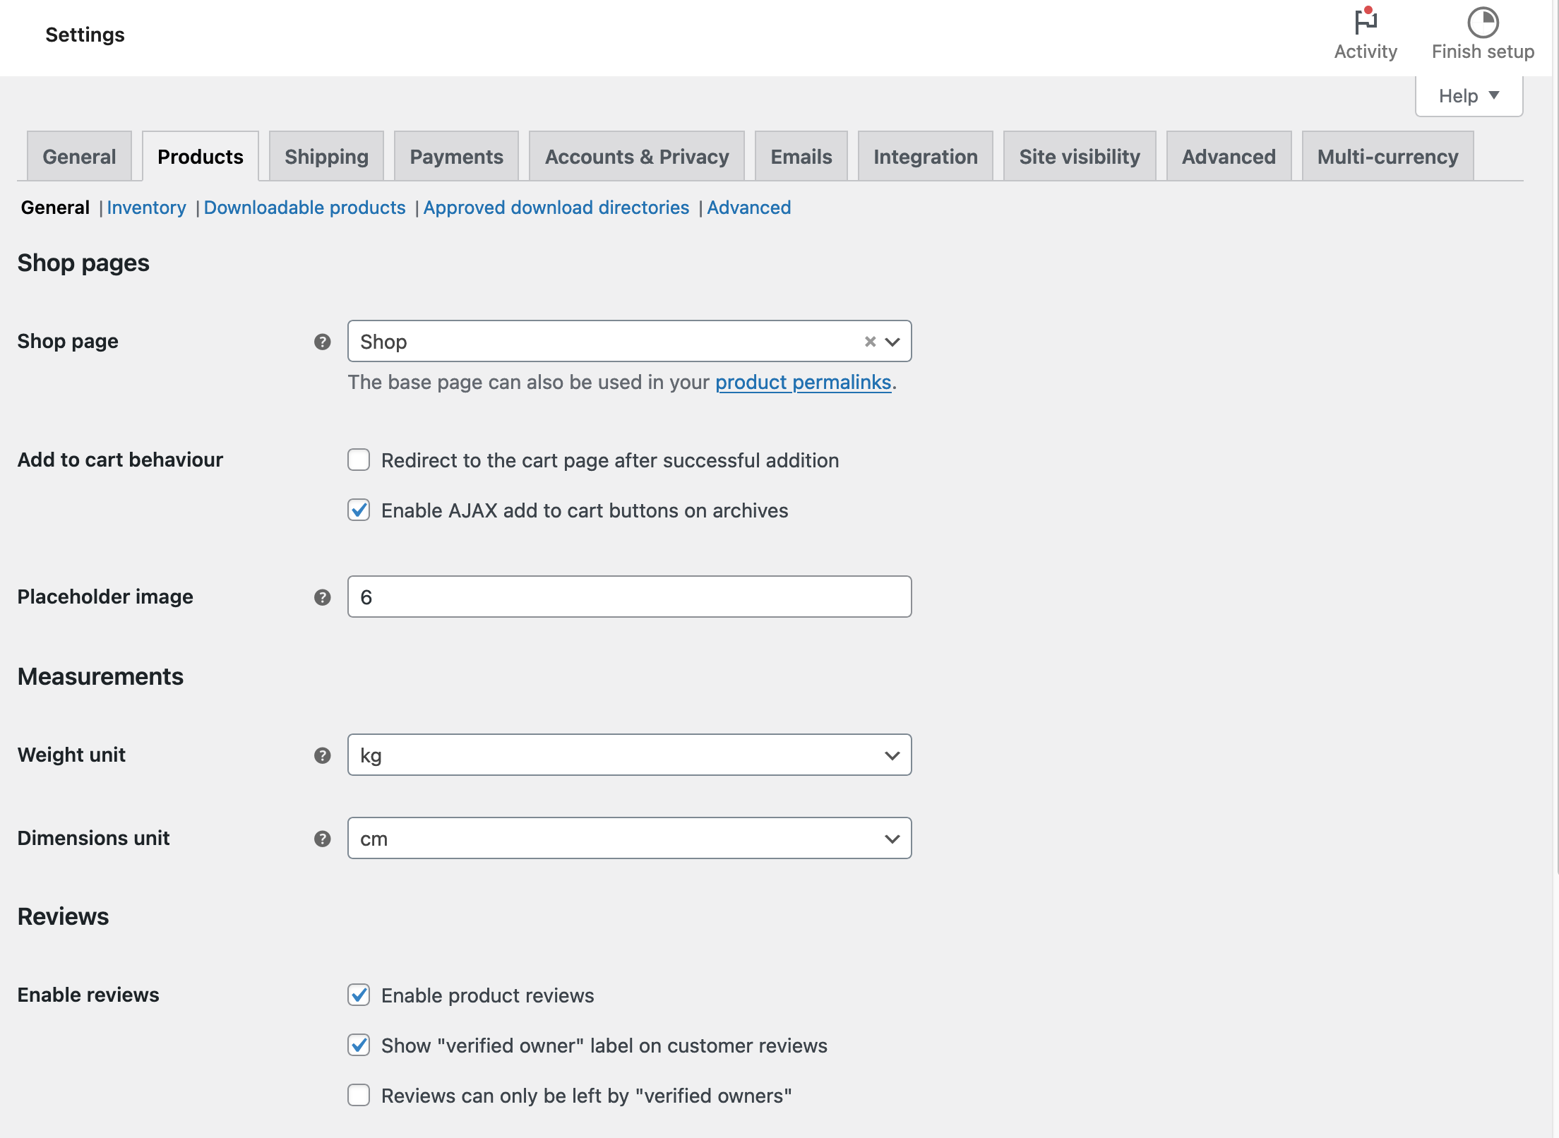
Task: Follow the product permalinks link
Action: [803, 382]
